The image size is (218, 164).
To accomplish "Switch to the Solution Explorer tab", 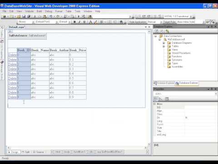I will [x=164, y=83].
